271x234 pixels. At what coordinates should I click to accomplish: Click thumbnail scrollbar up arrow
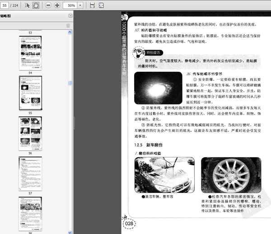pyautogui.click(x=69, y=32)
